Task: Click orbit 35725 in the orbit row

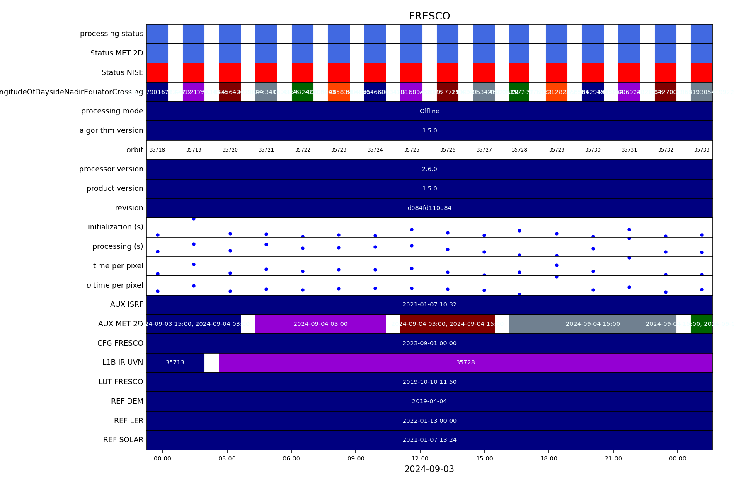Action: tap(412, 150)
